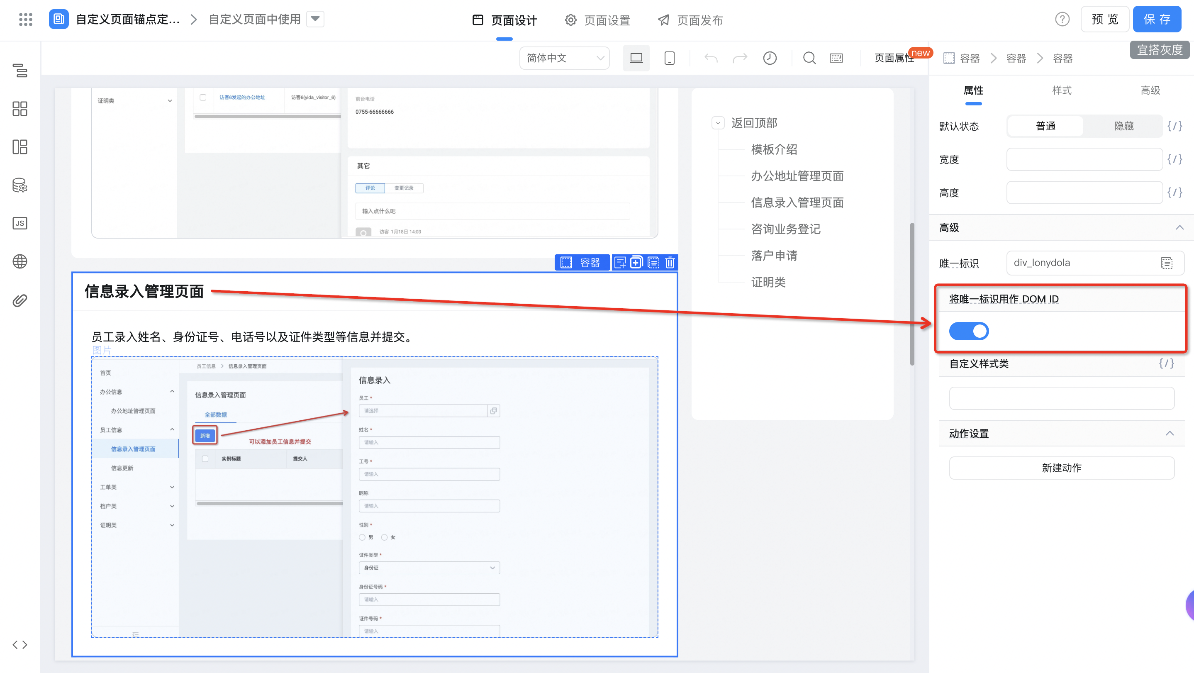Click the 宽度 input field
This screenshot has height=673, width=1194.
1084,159
